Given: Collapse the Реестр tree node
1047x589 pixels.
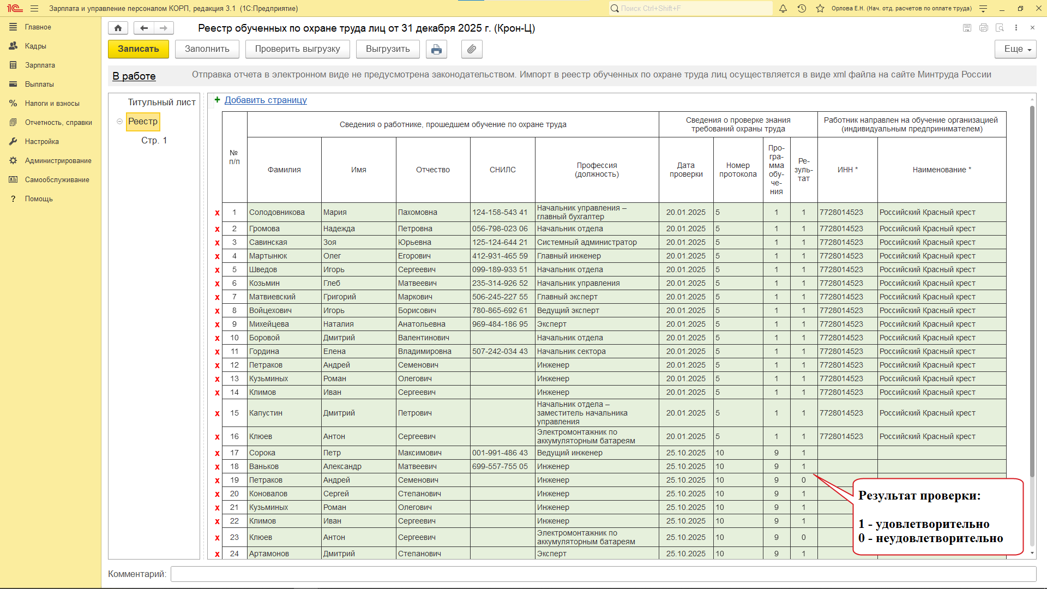Looking at the screenshot, I should (119, 121).
